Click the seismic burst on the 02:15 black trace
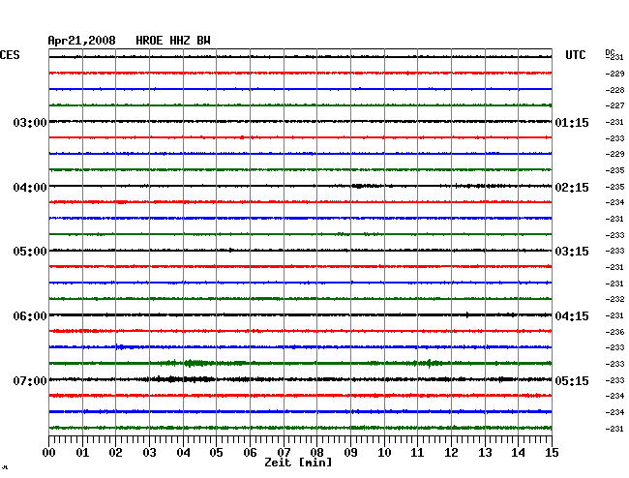The height and width of the screenshot is (478, 629). (367, 186)
